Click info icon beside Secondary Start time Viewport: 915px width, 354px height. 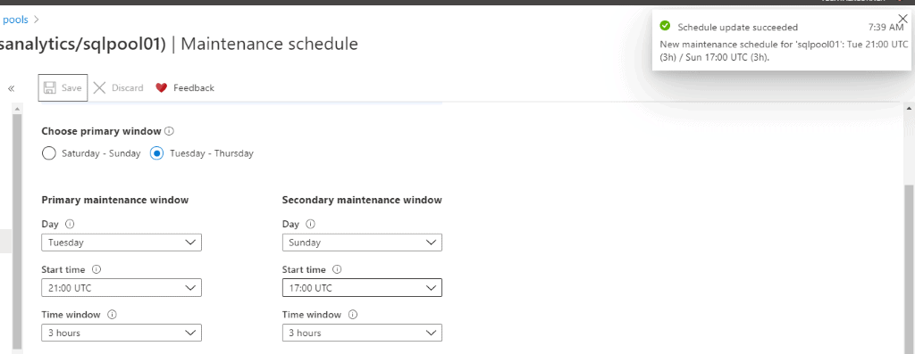[337, 269]
